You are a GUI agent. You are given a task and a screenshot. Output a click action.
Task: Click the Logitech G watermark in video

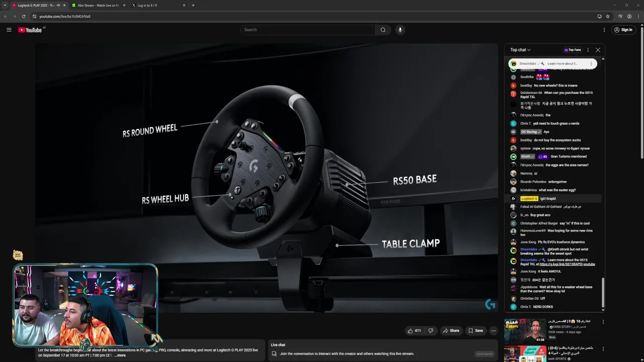coord(490,304)
